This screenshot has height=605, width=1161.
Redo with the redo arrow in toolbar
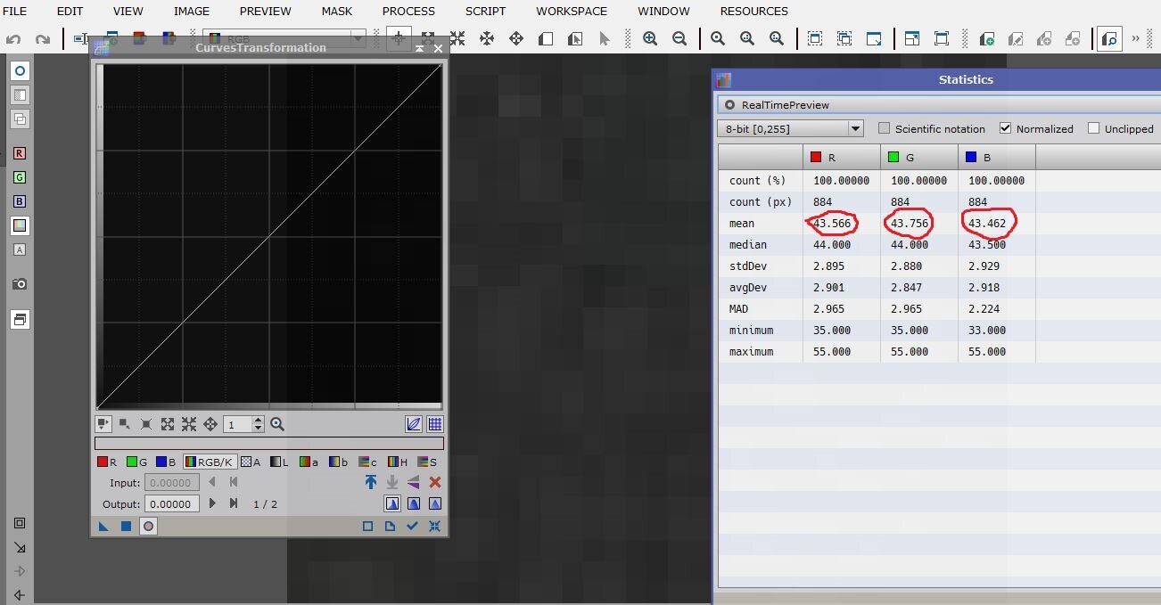click(42, 39)
